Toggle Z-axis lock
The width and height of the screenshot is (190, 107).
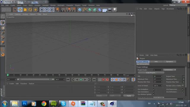[52, 10]
